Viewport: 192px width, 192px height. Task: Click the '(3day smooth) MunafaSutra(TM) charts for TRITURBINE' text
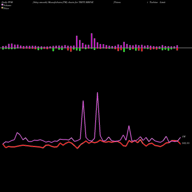coord(63,2)
